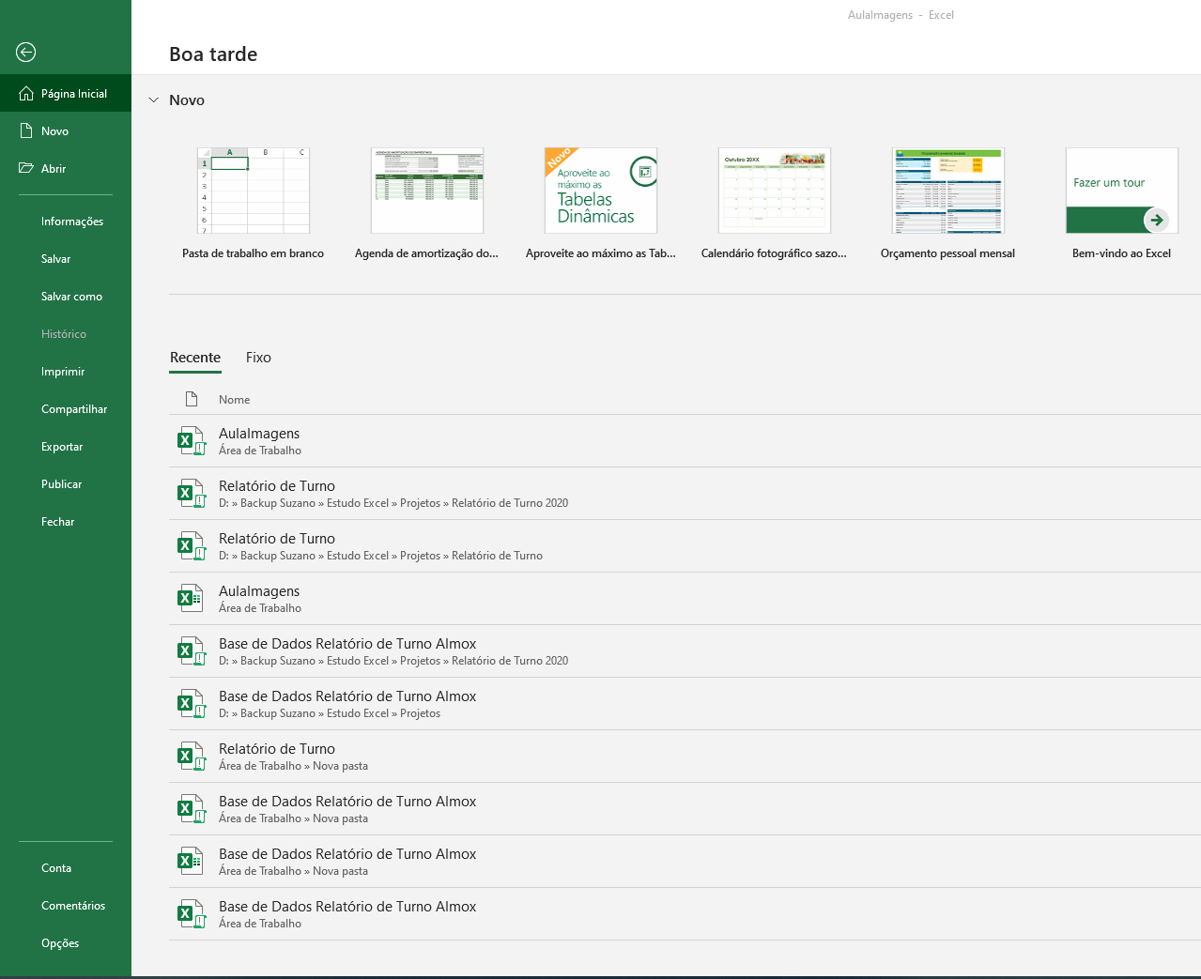Click the document icon in list header

coord(192,399)
